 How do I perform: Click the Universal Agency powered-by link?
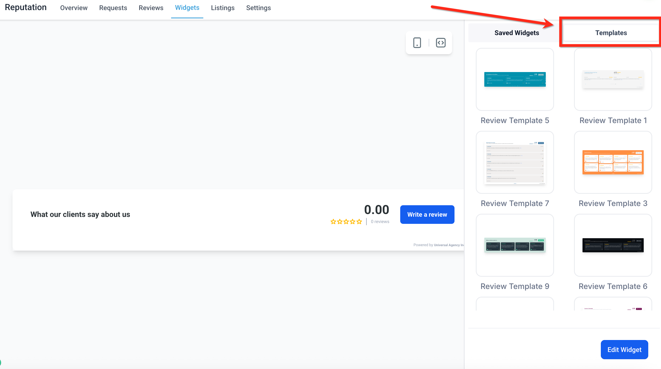click(449, 245)
